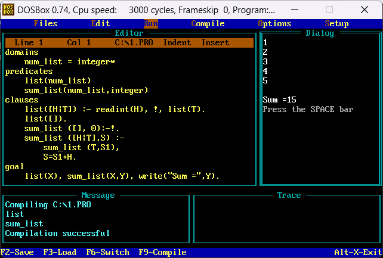Click the 'list([]).' clause line

pos(45,119)
